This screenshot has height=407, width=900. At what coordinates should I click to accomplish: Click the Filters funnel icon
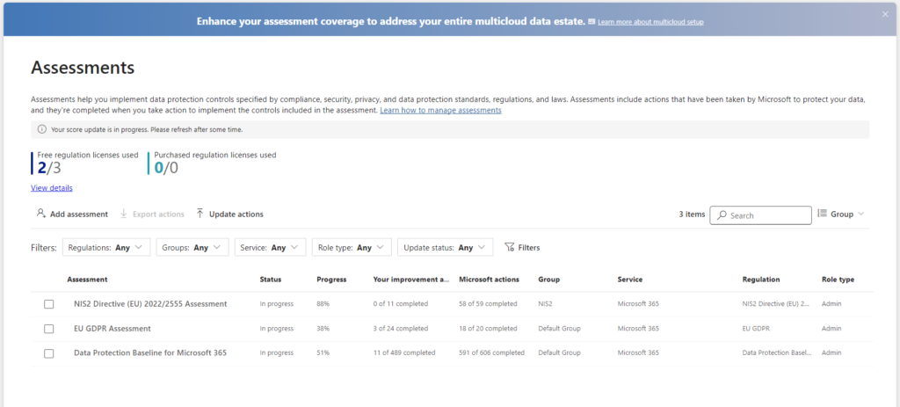coord(509,248)
